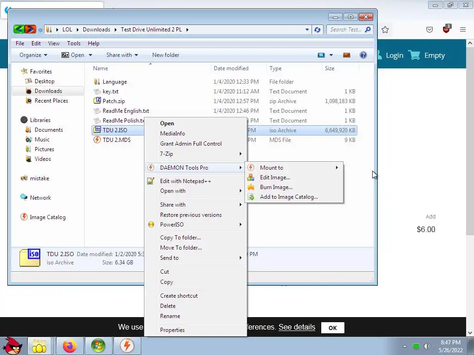Click the Edit Image icon in submenu
Viewport: 474px width, 355px height.
tap(250, 177)
